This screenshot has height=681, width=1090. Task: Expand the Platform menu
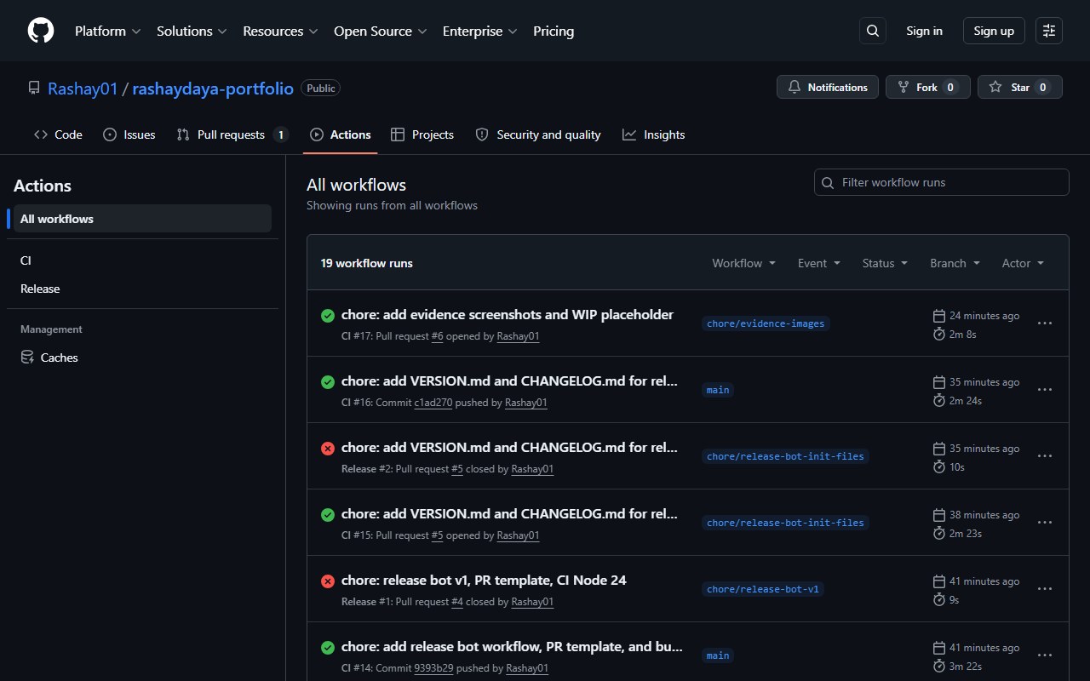pos(108,31)
